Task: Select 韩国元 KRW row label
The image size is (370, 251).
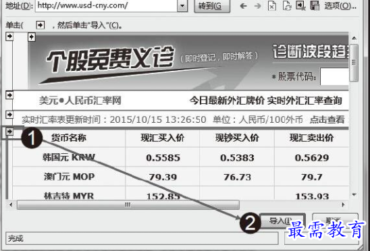Action: coord(69,157)
